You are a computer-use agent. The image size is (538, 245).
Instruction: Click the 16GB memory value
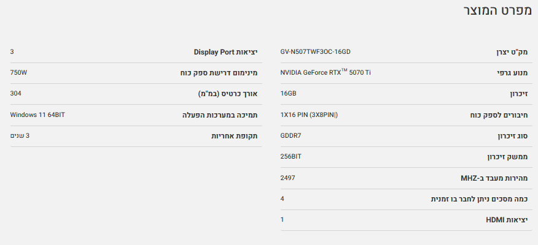[288, 94]
